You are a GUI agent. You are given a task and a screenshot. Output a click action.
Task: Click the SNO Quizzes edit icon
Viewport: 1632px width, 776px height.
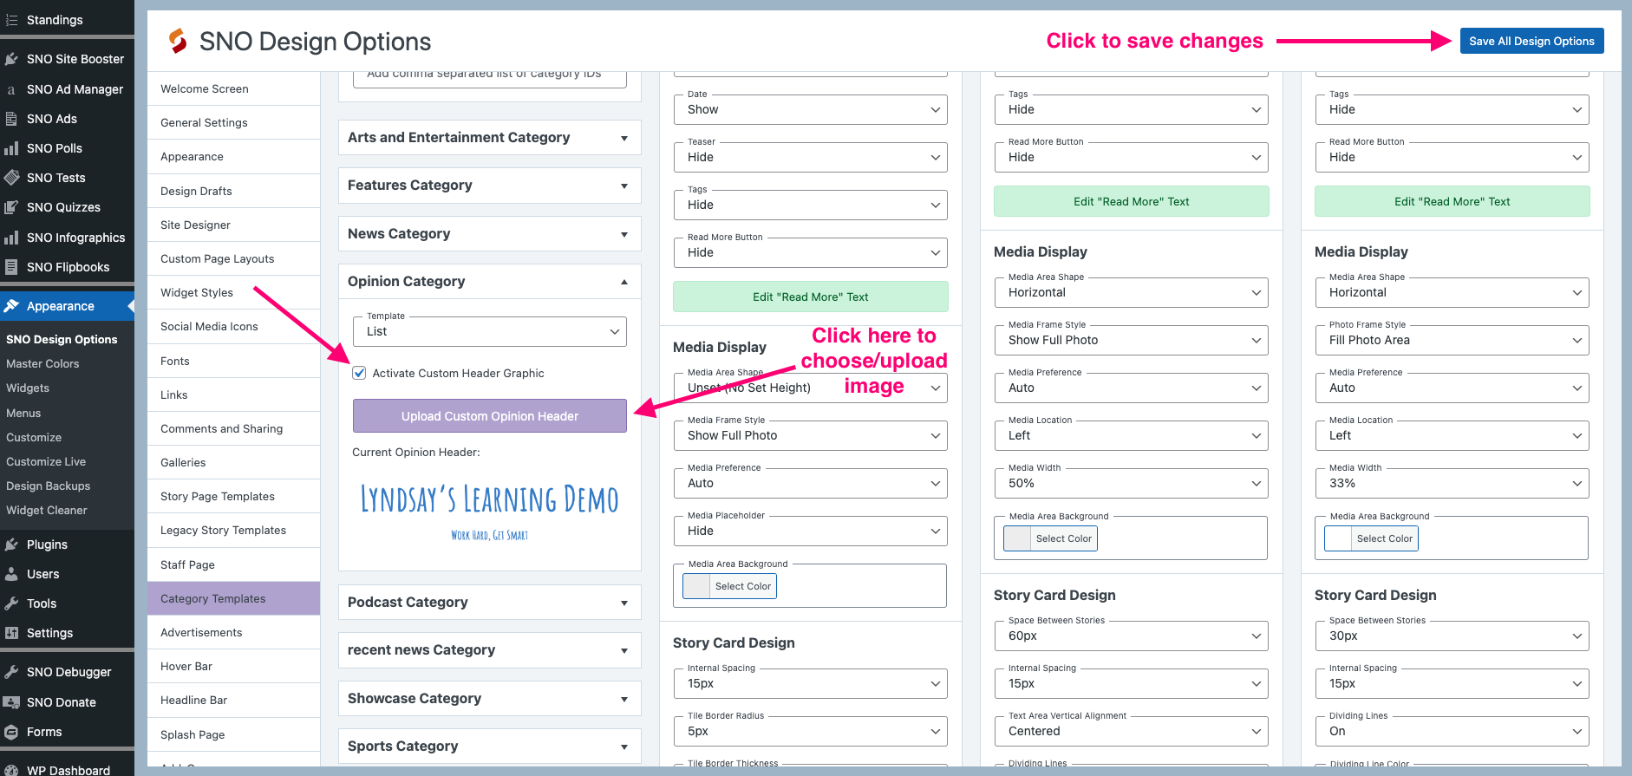(x=11, y=207)
